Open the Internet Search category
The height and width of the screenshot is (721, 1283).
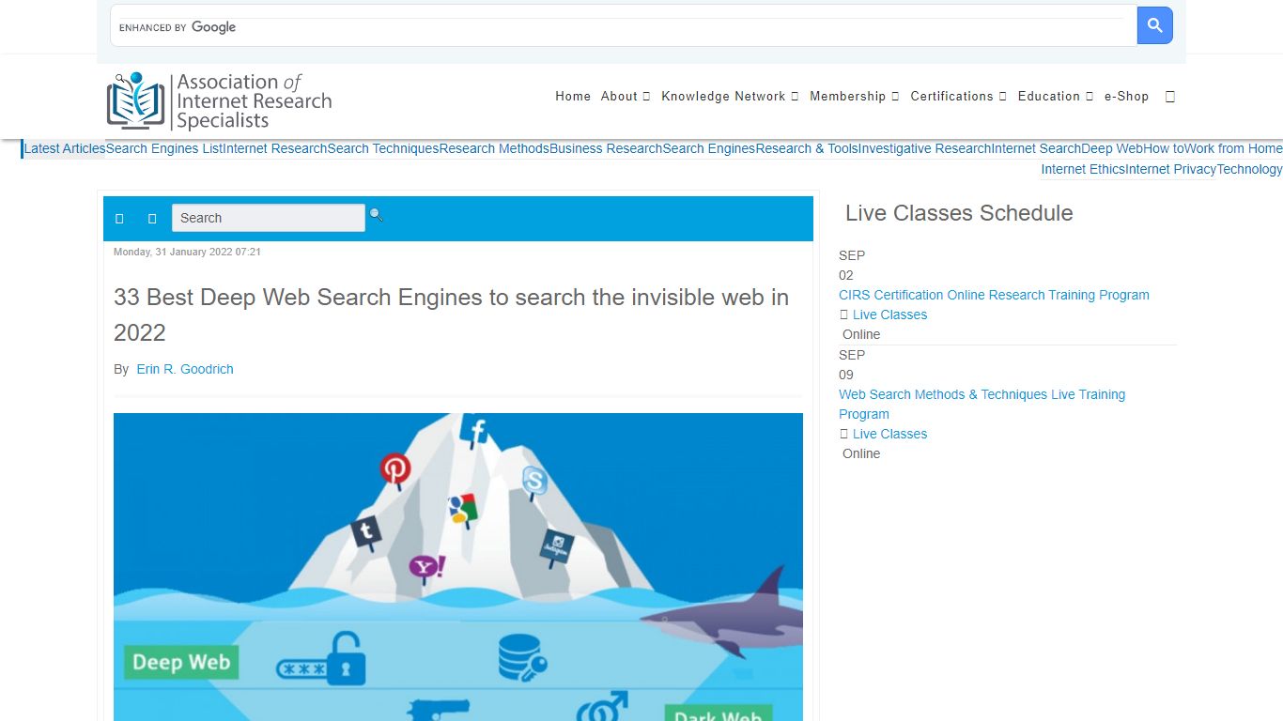coord(1036,148)
